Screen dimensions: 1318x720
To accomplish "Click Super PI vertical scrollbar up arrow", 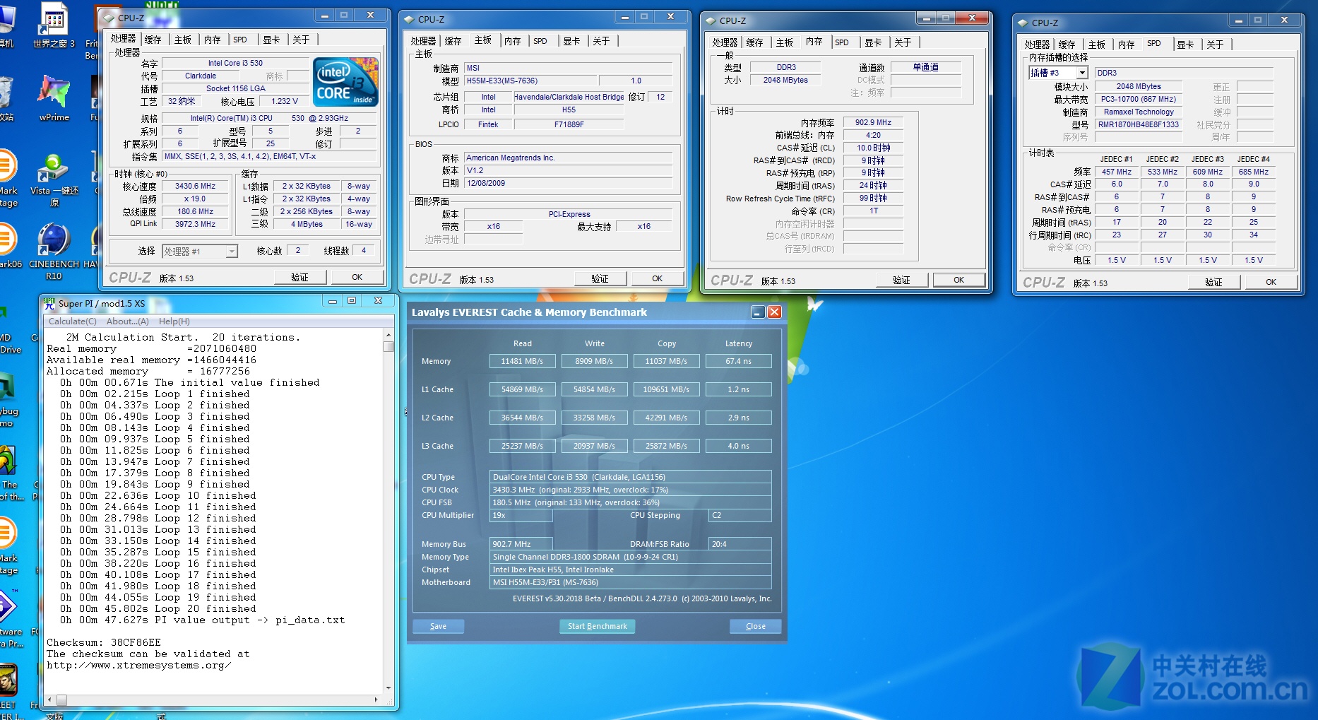I will point(388,335).
